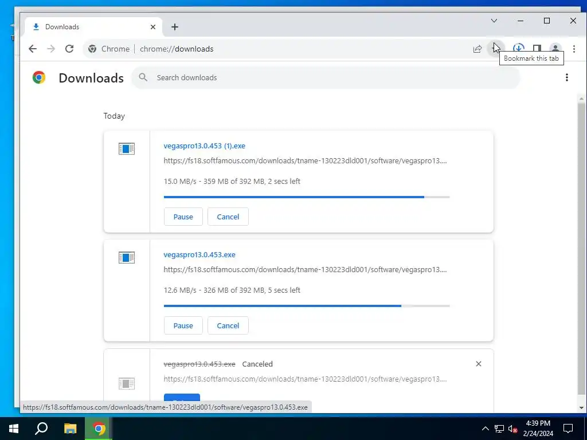
Task: Close the Downloads tab
Action: coord(152,27)
